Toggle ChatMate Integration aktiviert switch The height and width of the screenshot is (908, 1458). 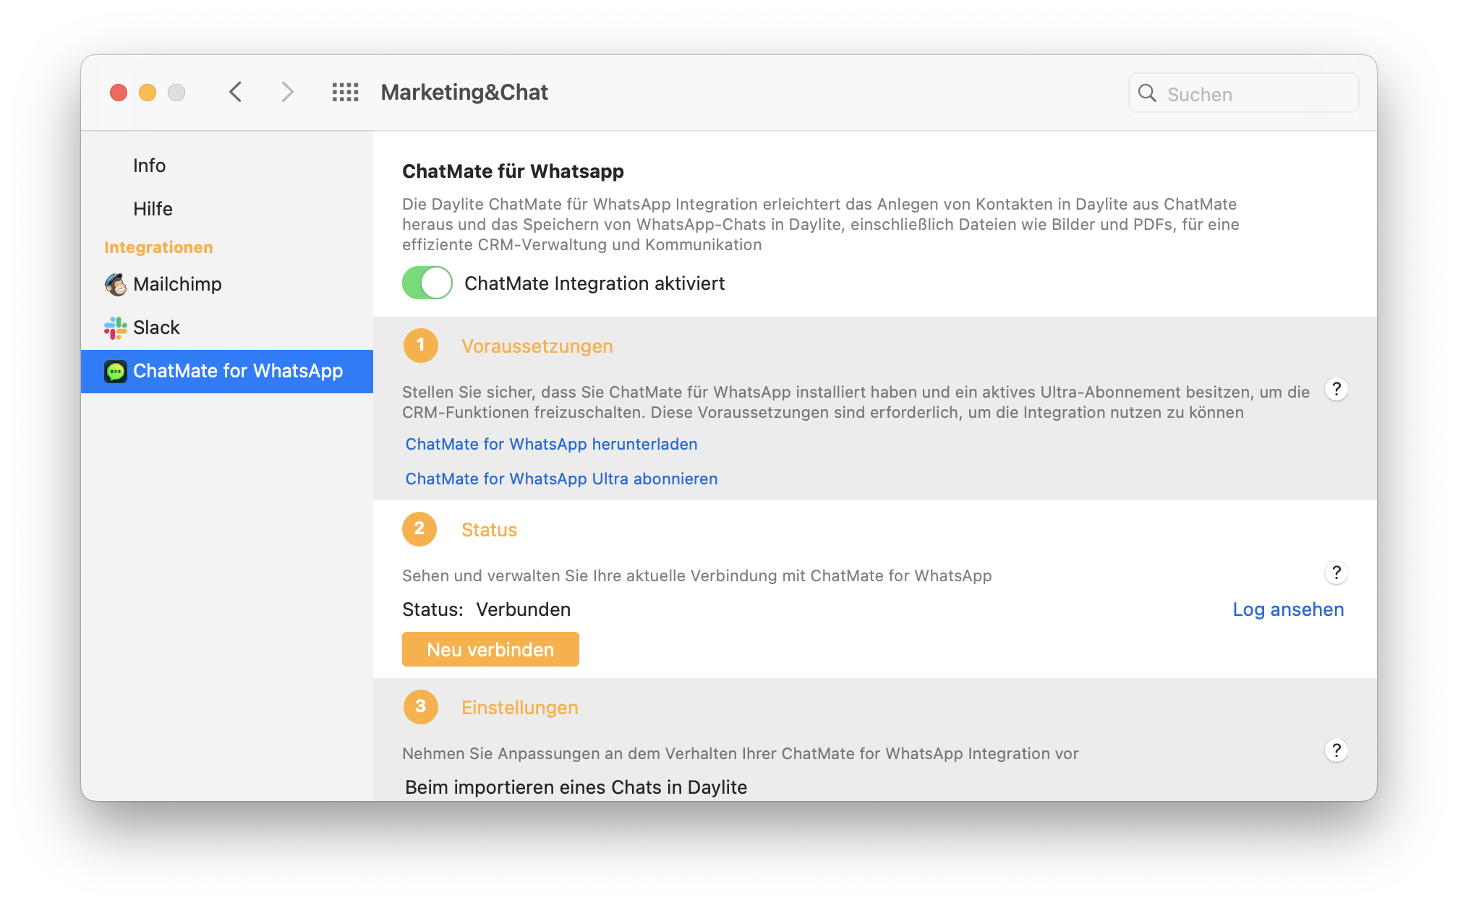pos(427,283)
